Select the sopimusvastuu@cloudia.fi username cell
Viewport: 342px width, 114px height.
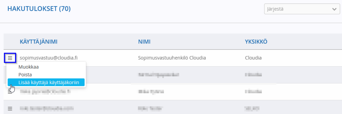(x=49, y=58)
